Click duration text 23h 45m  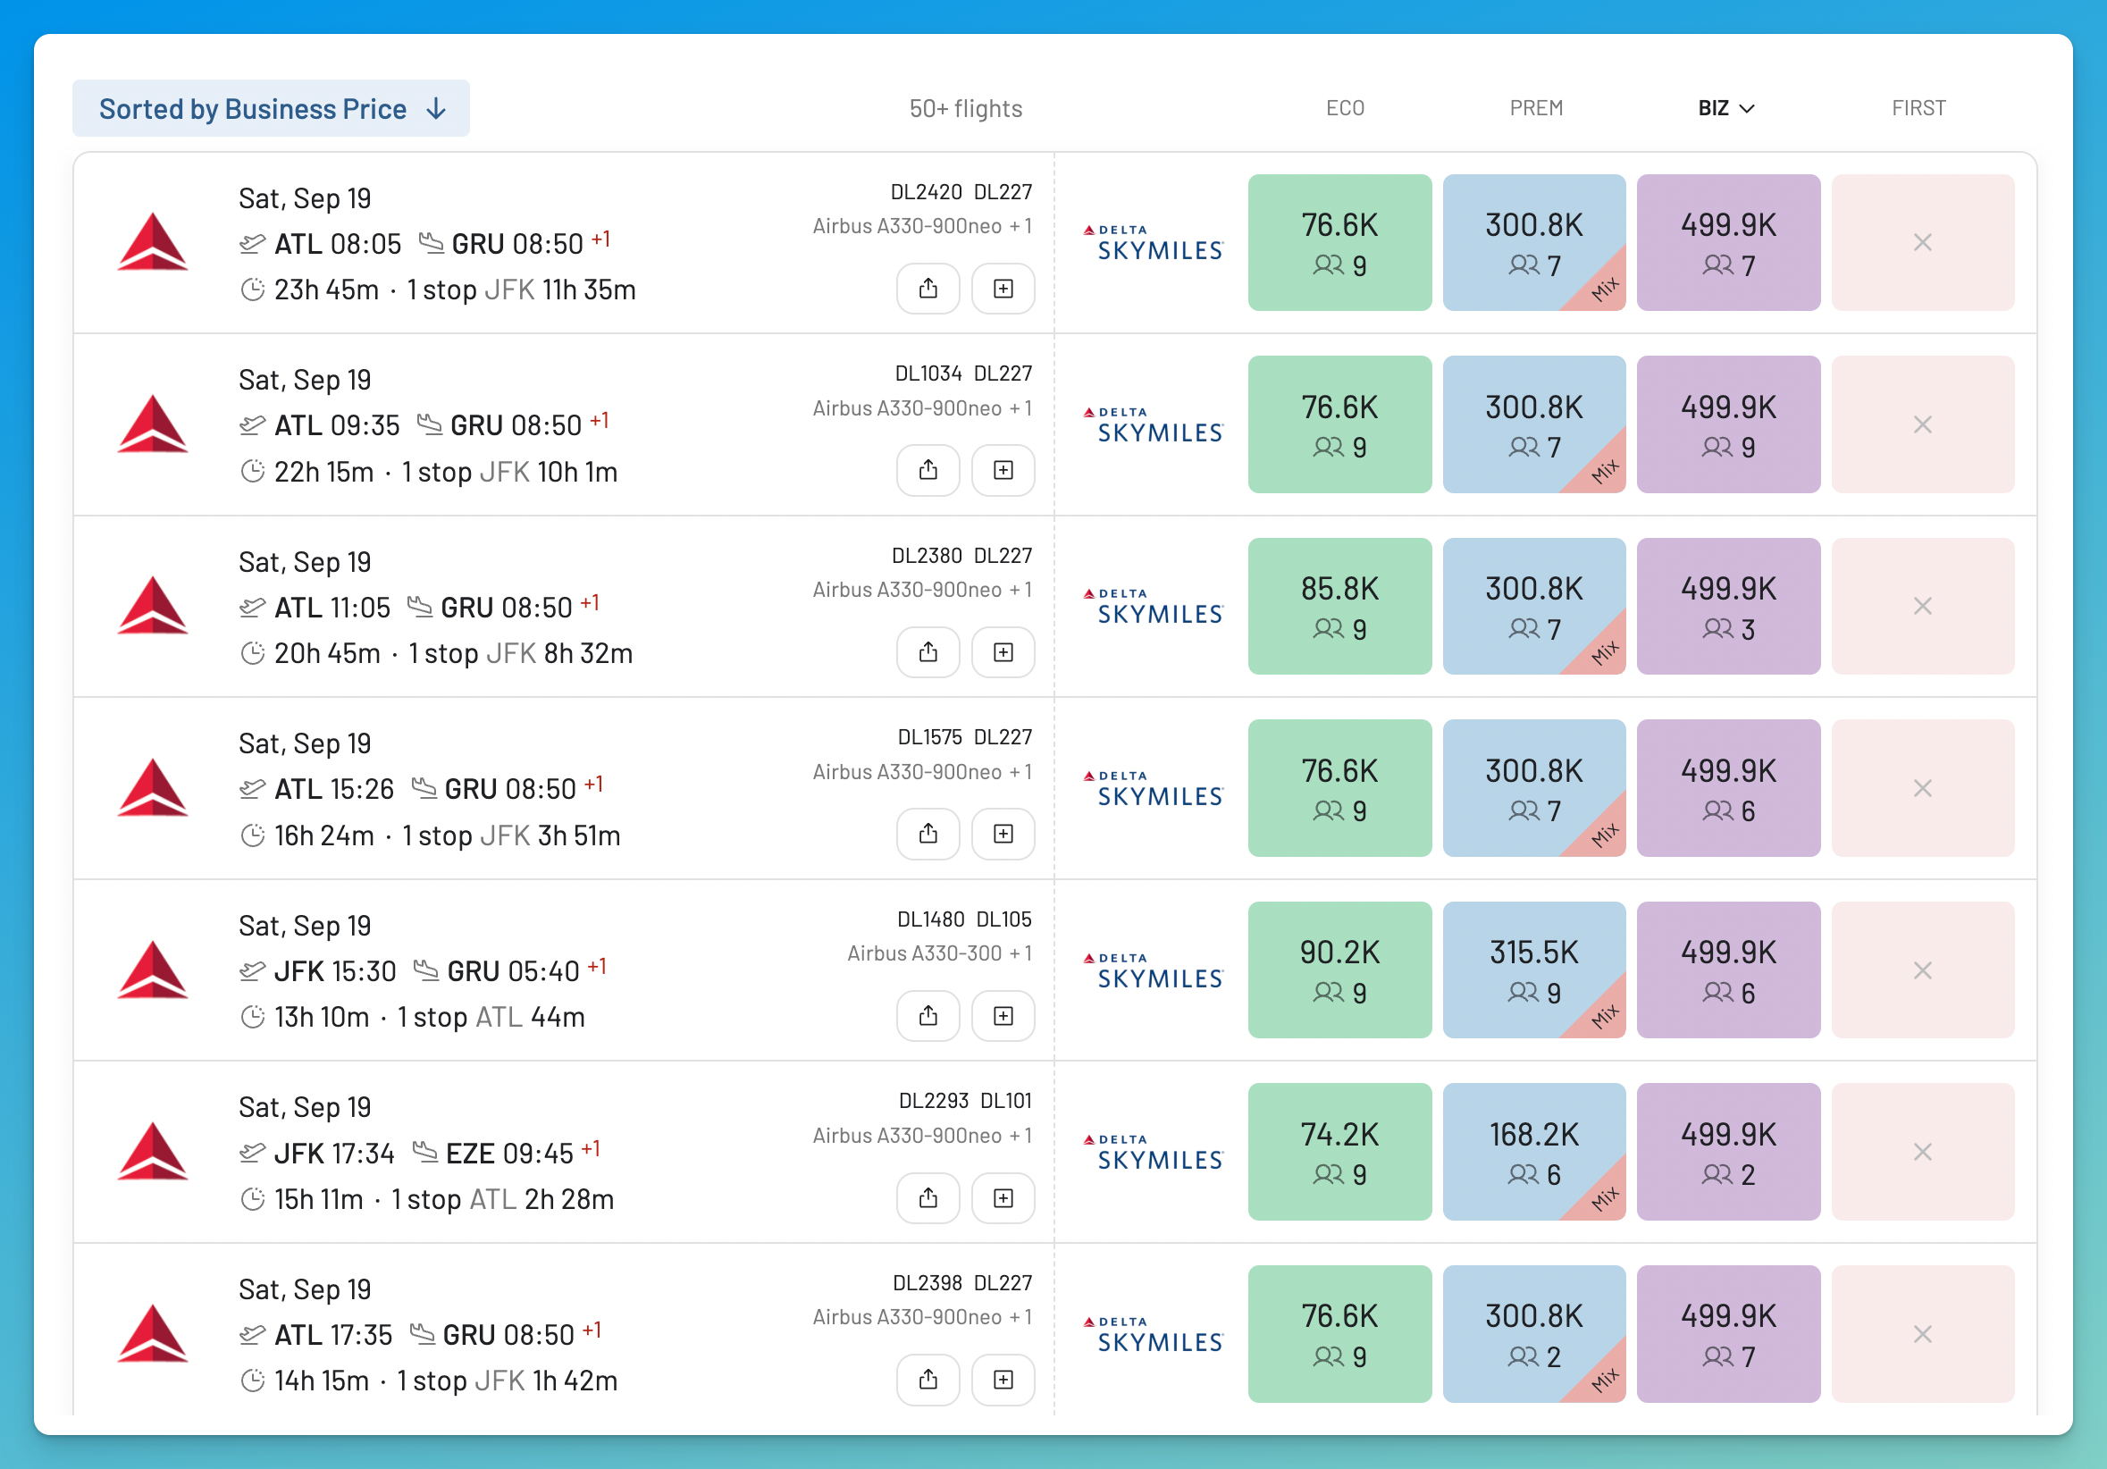click(327, 290)
